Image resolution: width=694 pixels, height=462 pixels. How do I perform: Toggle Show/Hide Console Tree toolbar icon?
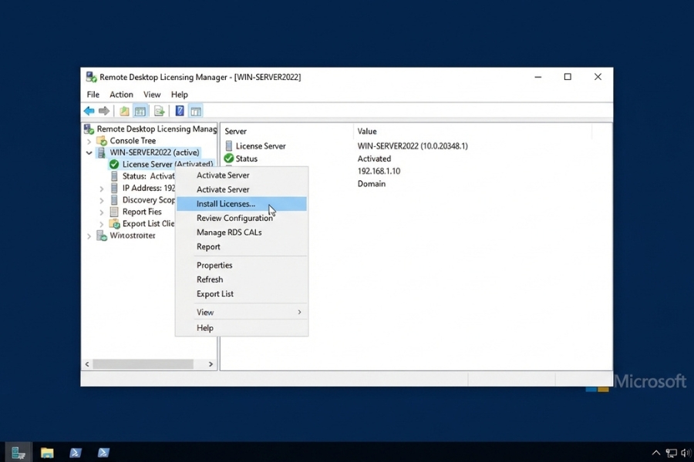[x=140, y=111]
